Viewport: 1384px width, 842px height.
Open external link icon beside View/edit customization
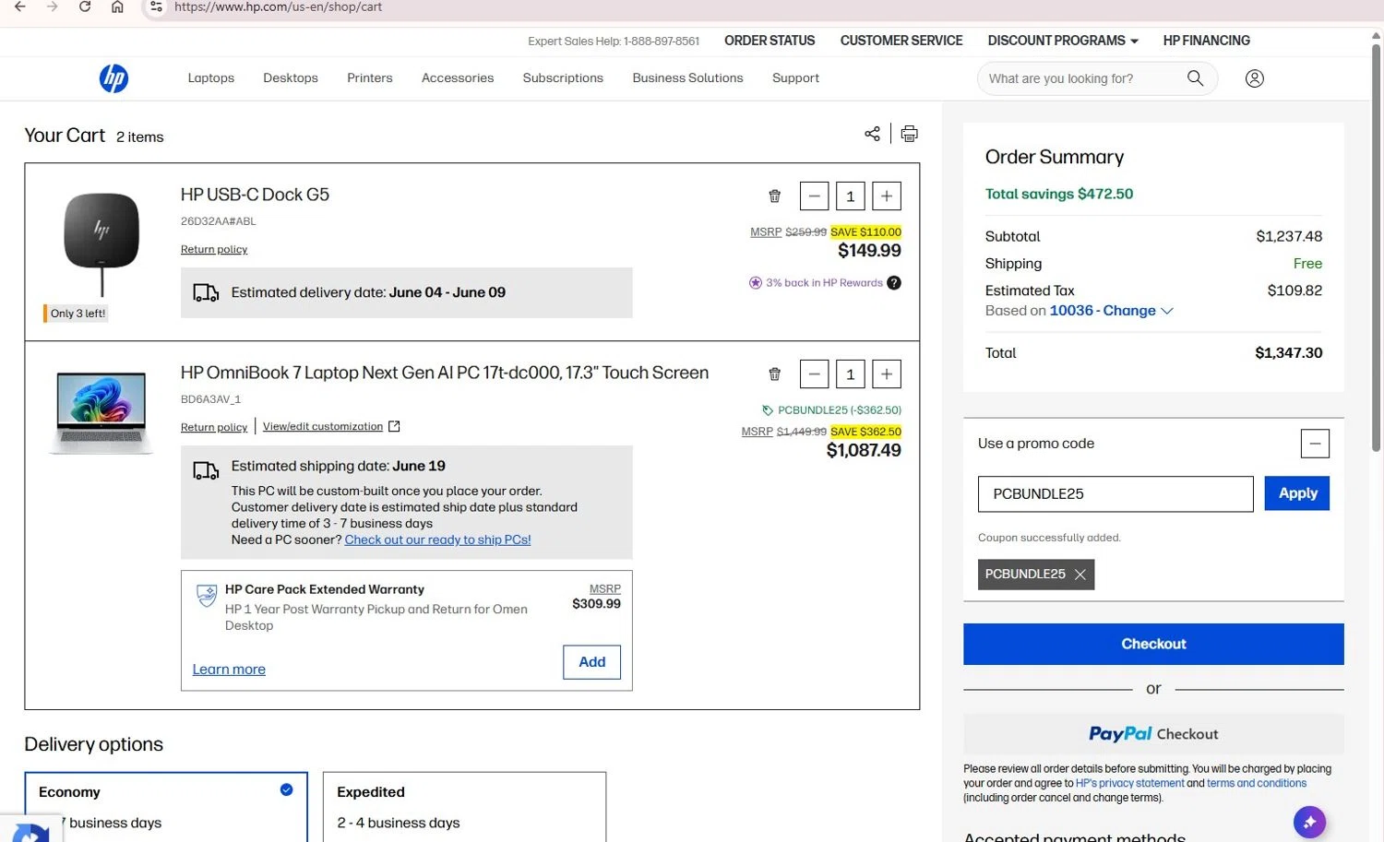(394, 426)
